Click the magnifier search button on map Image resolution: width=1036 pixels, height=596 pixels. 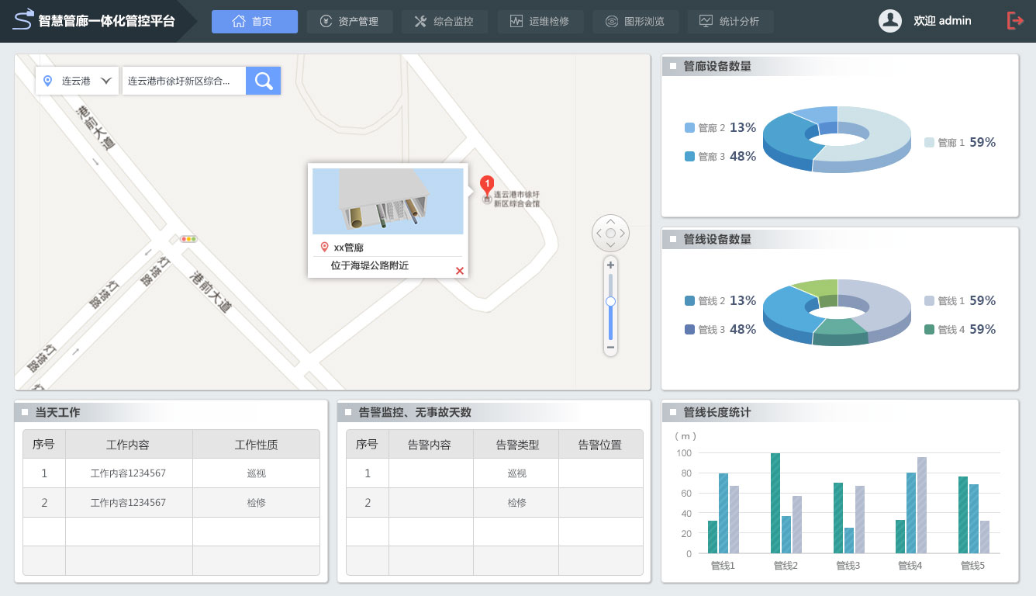[x=264, y=81]
